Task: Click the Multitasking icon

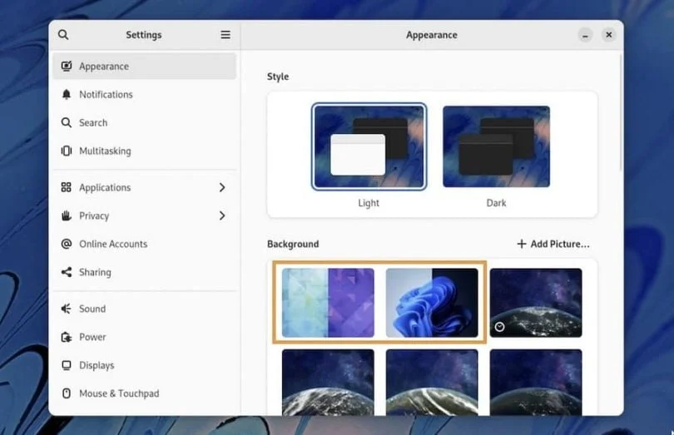Action: coord(67,151)
